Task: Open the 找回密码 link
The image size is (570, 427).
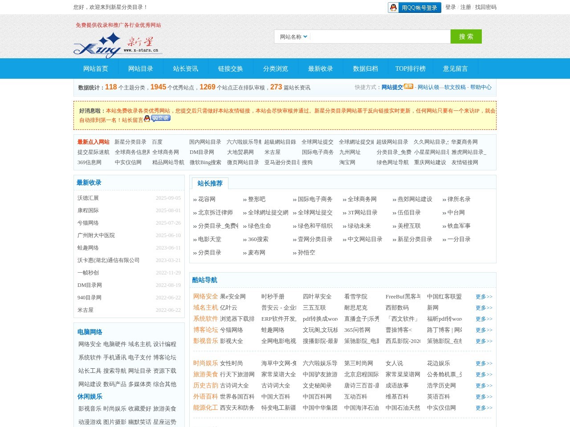Action: tap(485, 7)
